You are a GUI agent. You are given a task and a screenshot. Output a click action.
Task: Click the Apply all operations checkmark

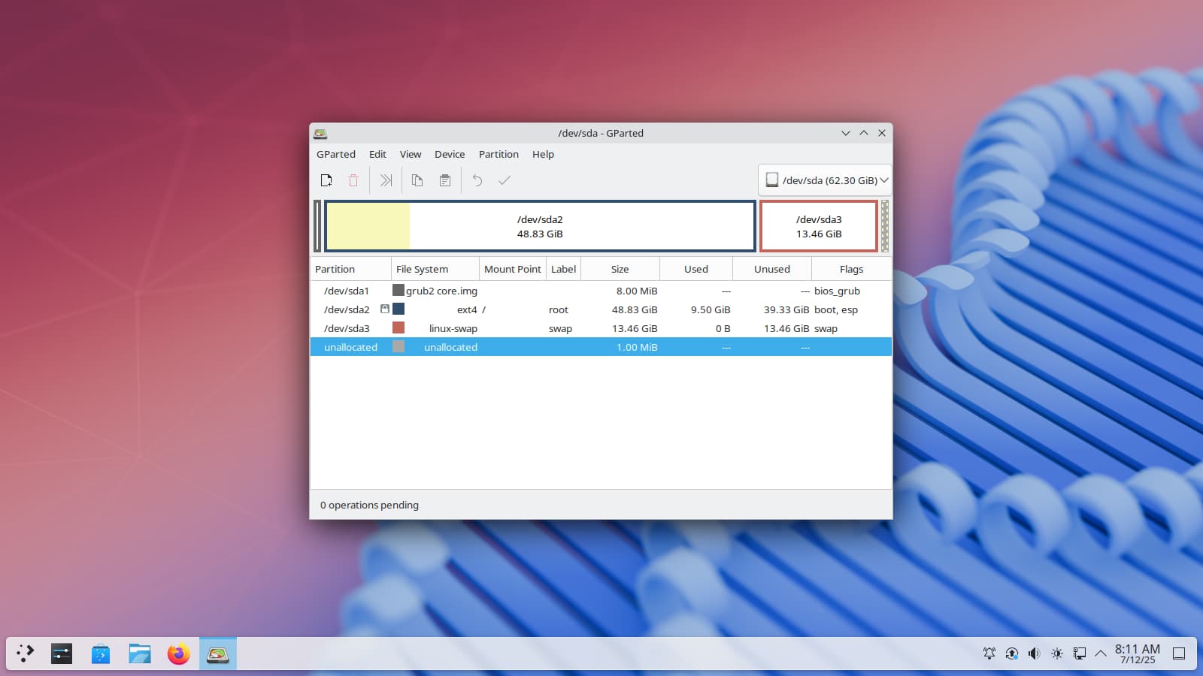pyautogui.click(x=505, y=180)
